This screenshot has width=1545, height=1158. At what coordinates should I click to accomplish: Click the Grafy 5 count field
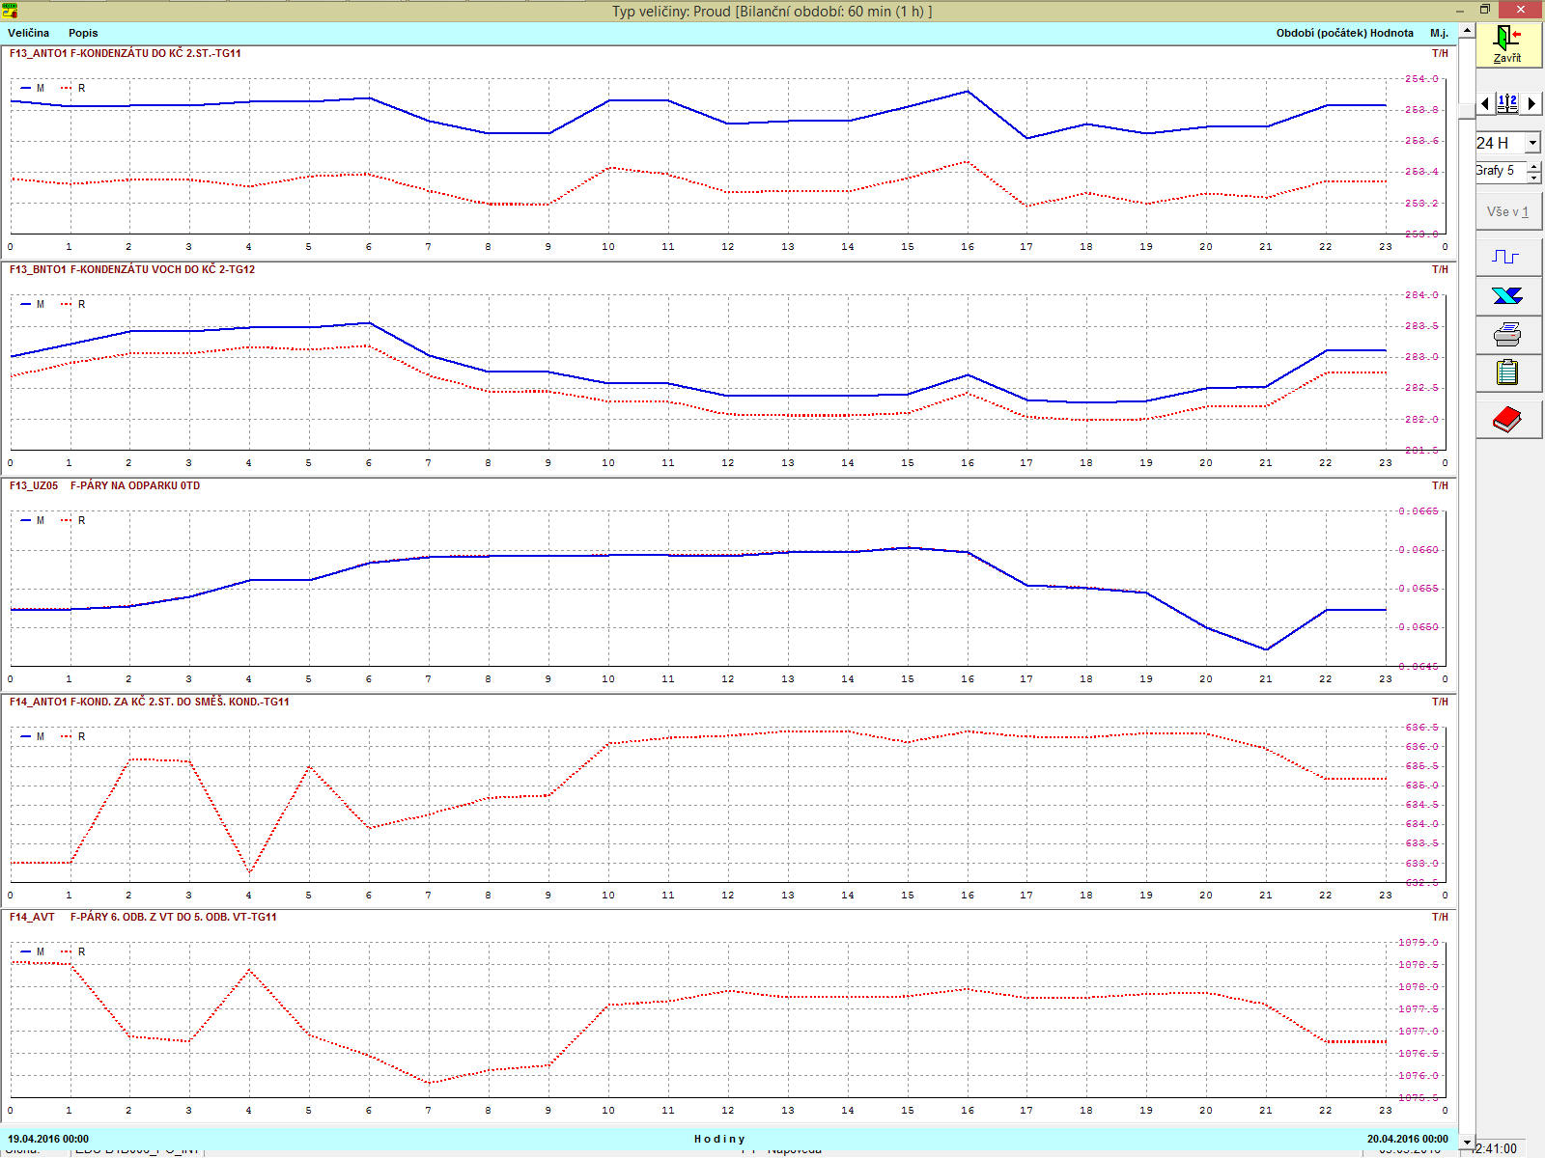coord(1500,171)
